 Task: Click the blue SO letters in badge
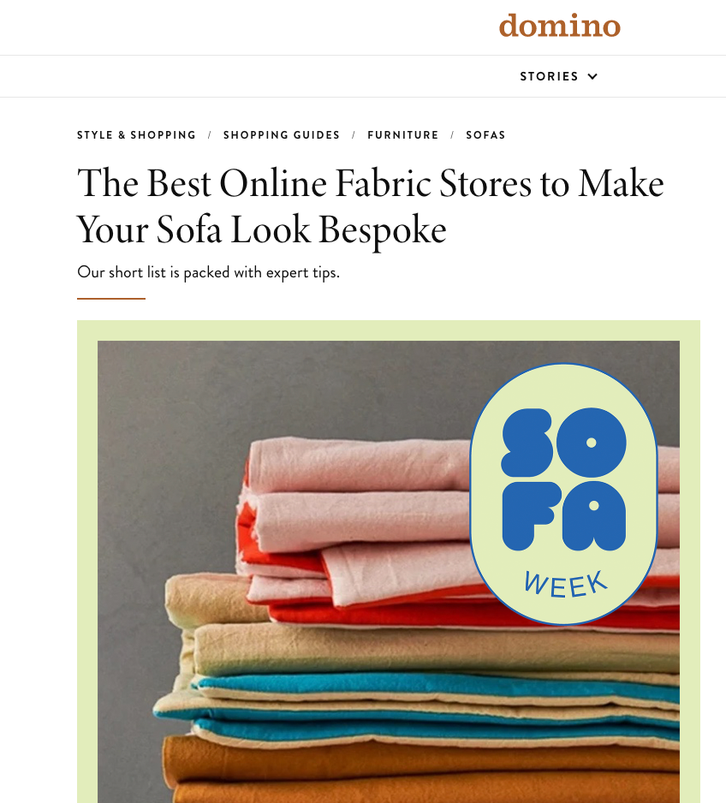[563, 443]
